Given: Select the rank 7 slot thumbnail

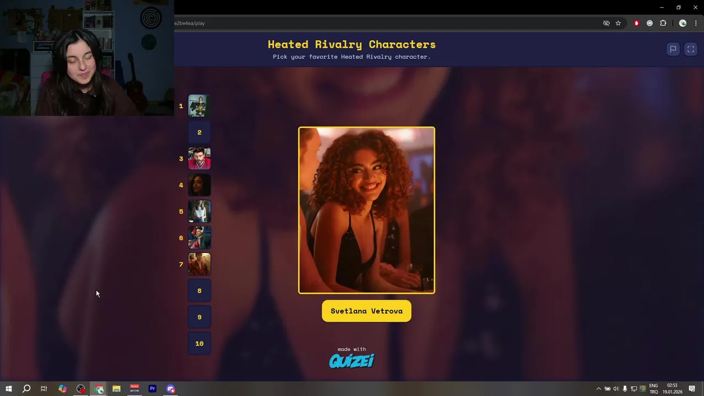Looking at the screenshot, I should pos(199,264).
